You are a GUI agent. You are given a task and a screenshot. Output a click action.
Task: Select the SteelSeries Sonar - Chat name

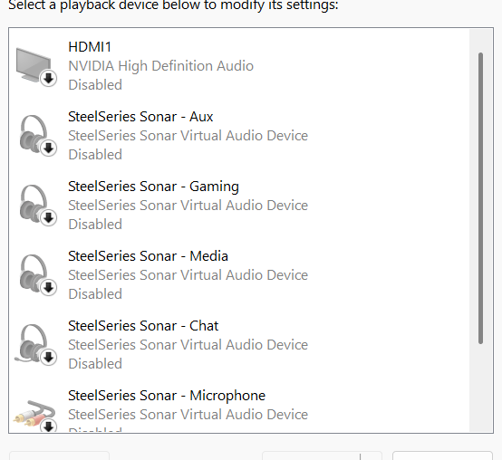[x=143, y=326]
